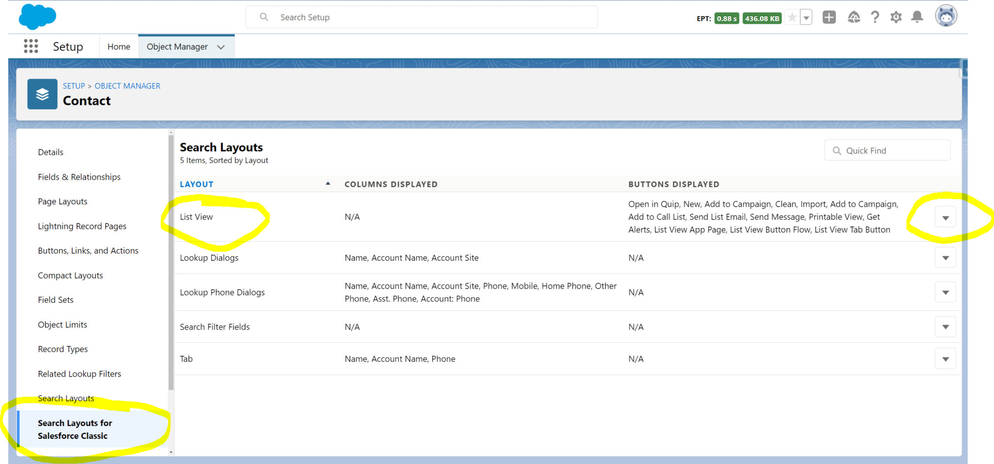
Task: Open the user profile avatar
Action: [945, 17]
